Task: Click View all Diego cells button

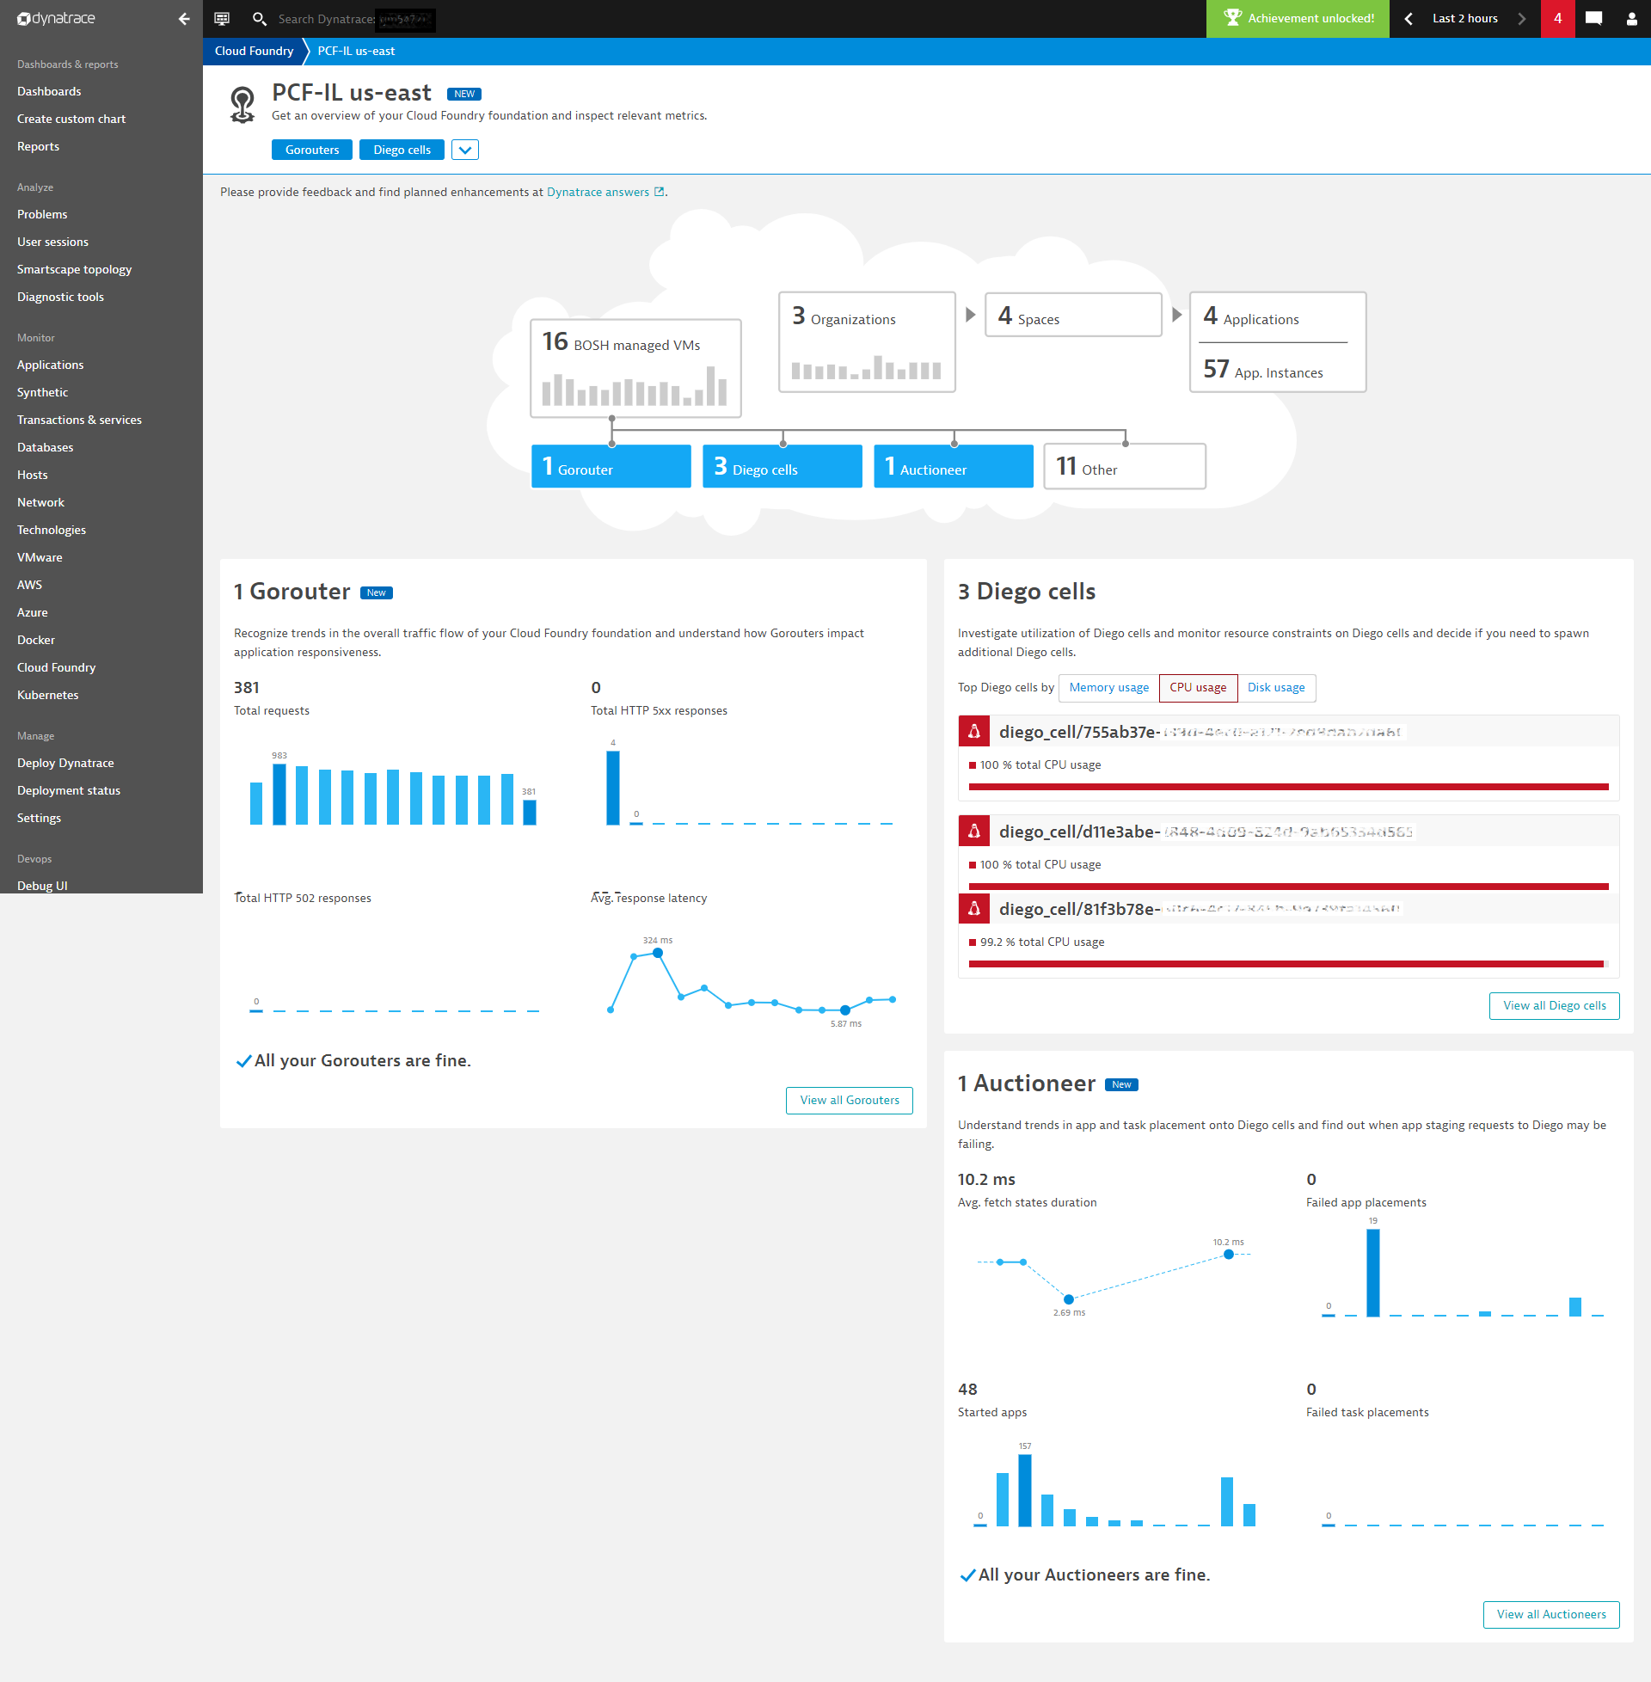Action: pos(1554,1005)
